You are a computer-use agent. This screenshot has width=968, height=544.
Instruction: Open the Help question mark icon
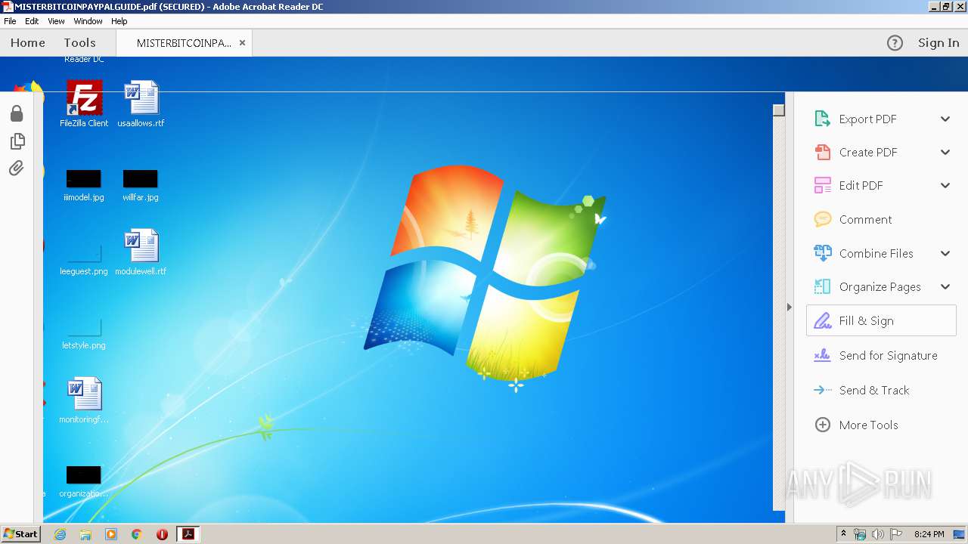[895, 43]
